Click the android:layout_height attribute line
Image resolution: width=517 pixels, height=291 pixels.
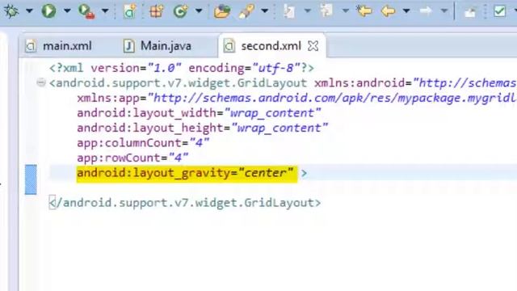tap(203, 128)
